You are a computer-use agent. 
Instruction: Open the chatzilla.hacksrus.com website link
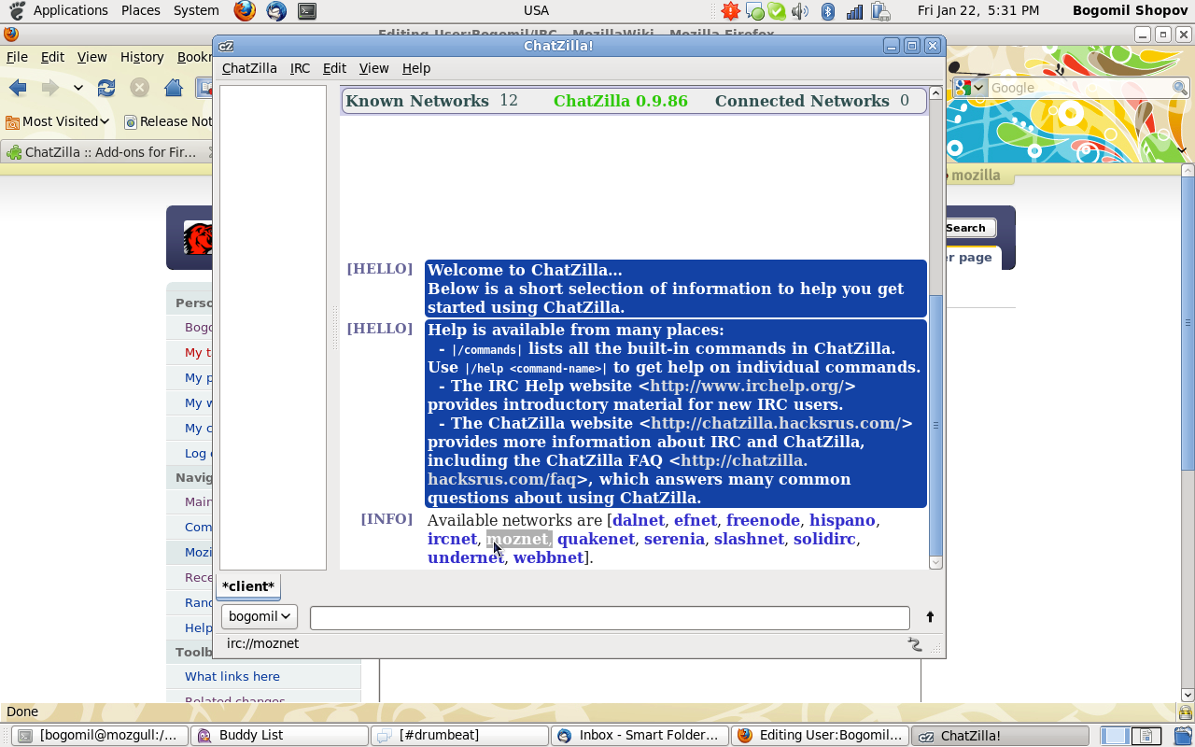pos(776,423)
